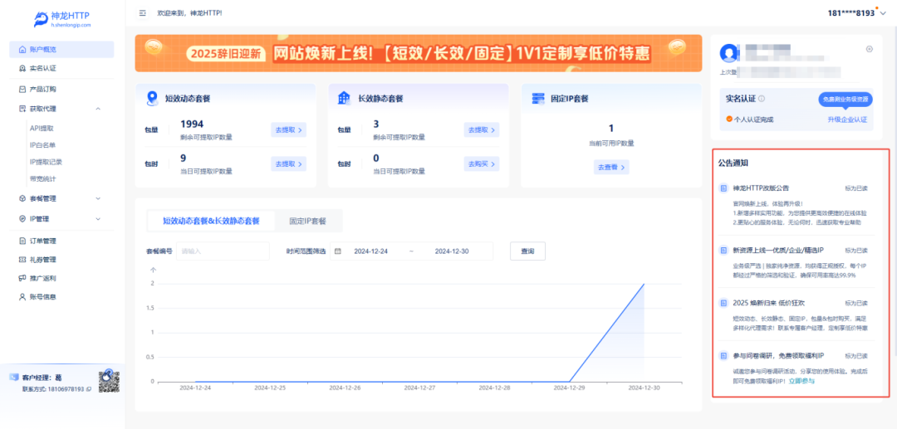Click the customer manager QR code
Viewport: 897px width, 429px height.
coord(109,382)
